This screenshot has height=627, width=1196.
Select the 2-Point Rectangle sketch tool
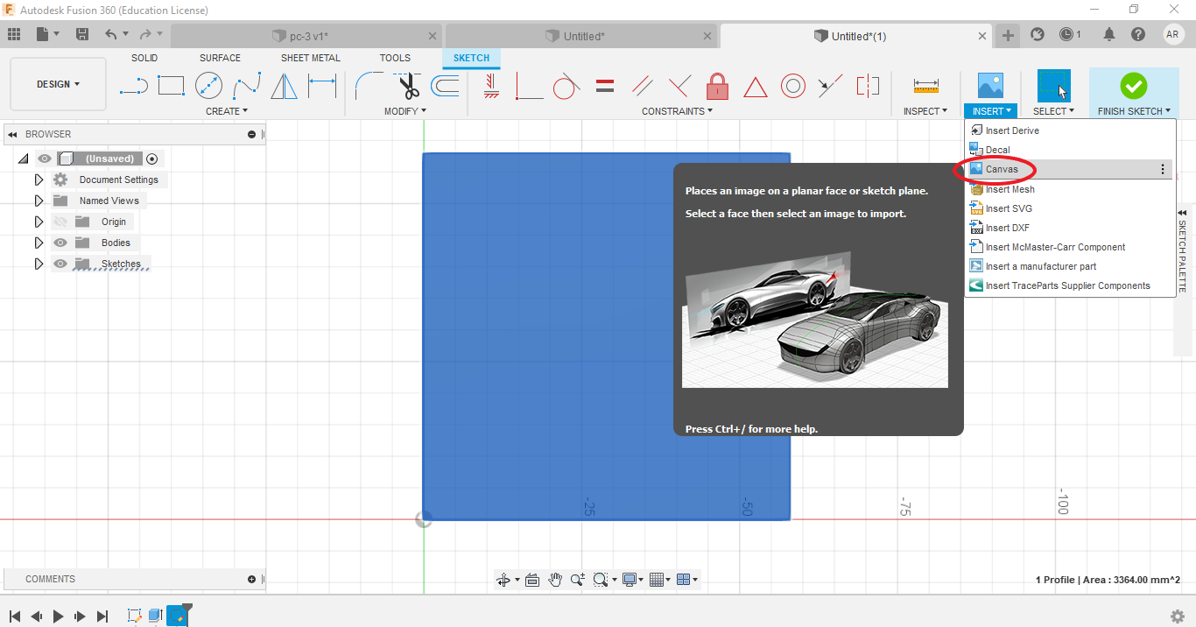click(171, 86)
